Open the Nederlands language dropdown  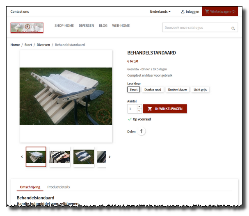[x=160, y=11]
